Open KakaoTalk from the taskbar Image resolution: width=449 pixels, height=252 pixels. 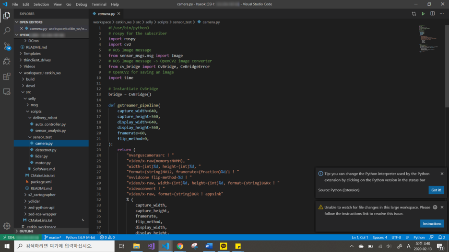click(x=224, y=246)
